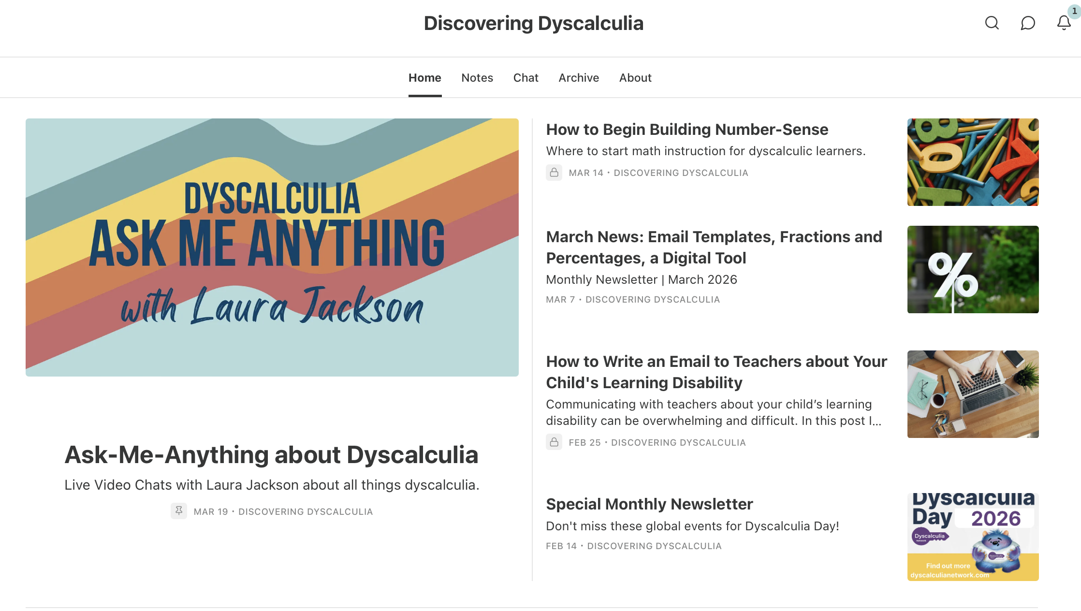Open the Chat tab
1081x611 pixels.
(526, 78)
